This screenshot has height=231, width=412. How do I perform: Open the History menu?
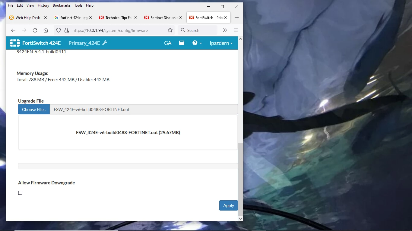[x=43, y=5]
